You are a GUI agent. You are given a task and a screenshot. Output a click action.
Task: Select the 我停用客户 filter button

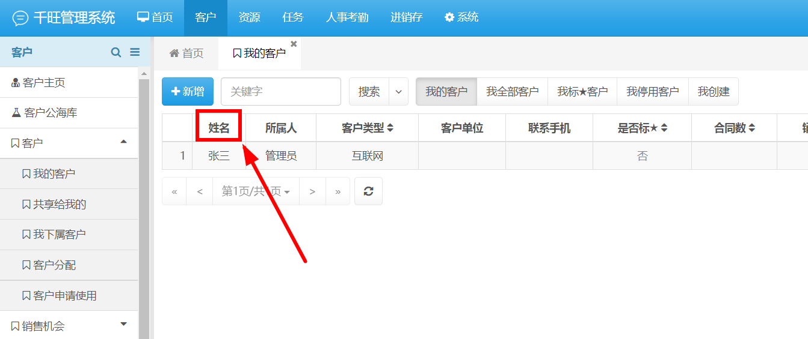coord(653,91)
